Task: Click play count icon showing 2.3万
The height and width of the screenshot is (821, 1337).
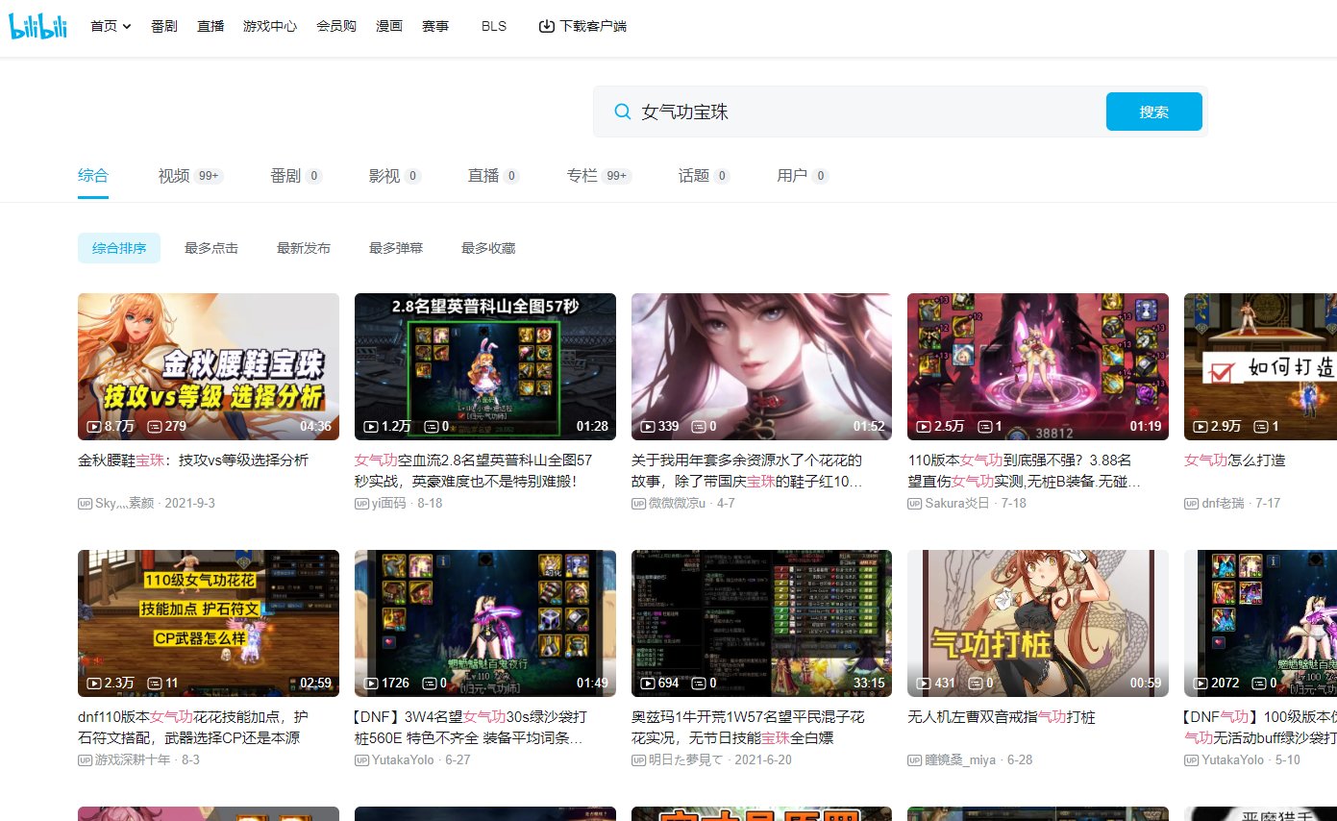Action: click(94, 683)
